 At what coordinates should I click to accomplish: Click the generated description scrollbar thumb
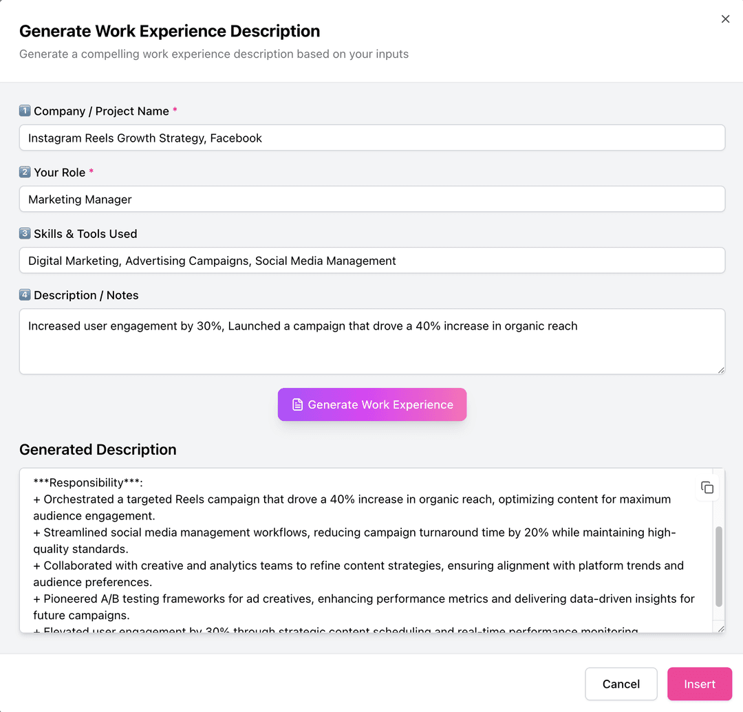point(719,566)
